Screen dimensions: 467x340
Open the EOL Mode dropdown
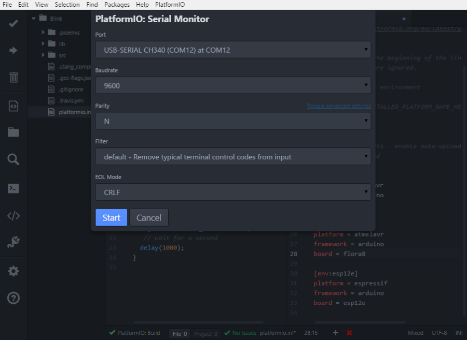point(233,192)
